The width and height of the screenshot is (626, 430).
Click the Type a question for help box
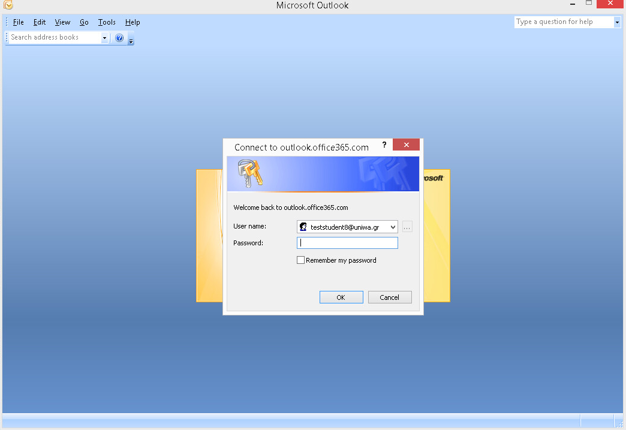pyautogui.click(x=564, y=22)
